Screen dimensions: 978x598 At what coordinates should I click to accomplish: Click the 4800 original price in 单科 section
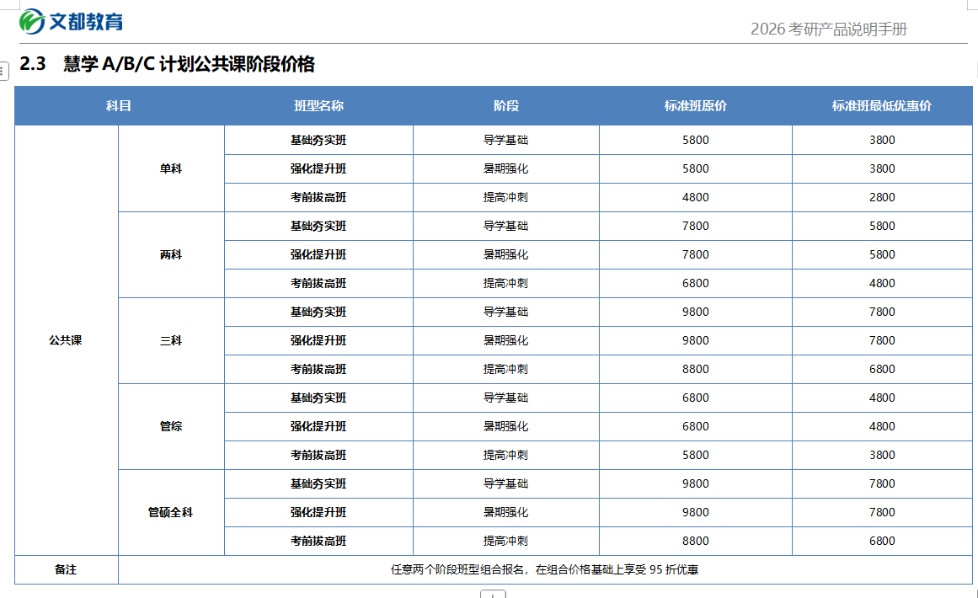695,197
